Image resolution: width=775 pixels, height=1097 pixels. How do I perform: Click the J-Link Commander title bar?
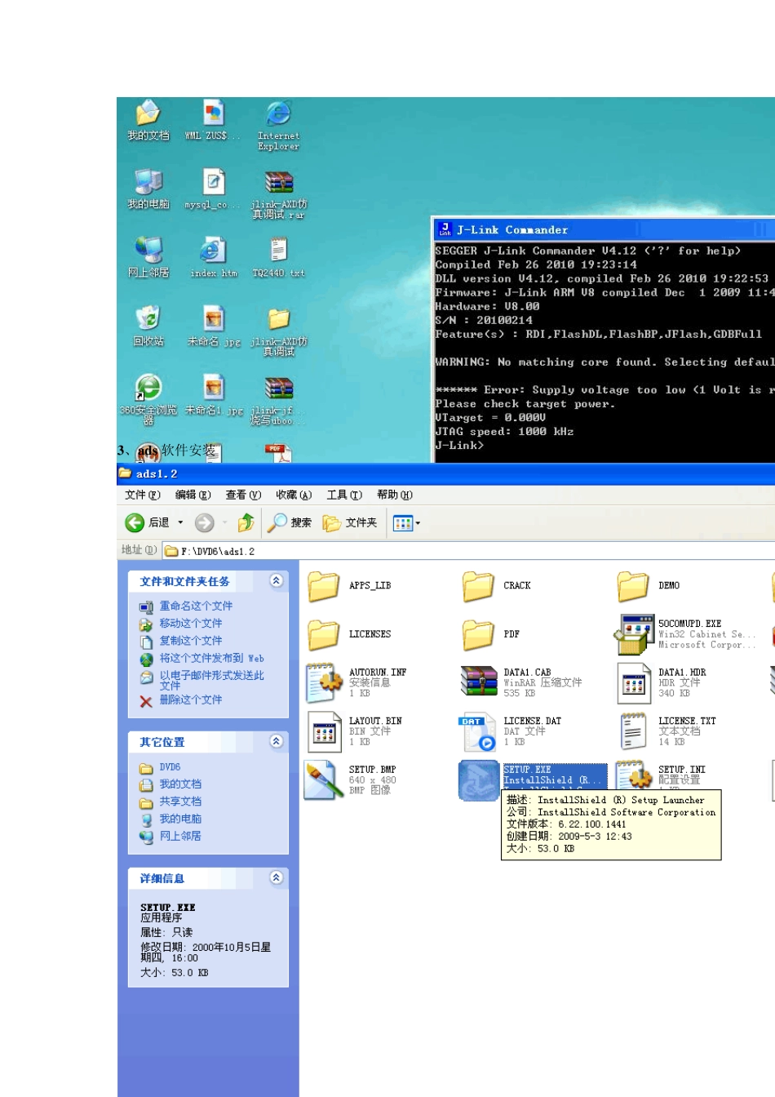point(604,229)
